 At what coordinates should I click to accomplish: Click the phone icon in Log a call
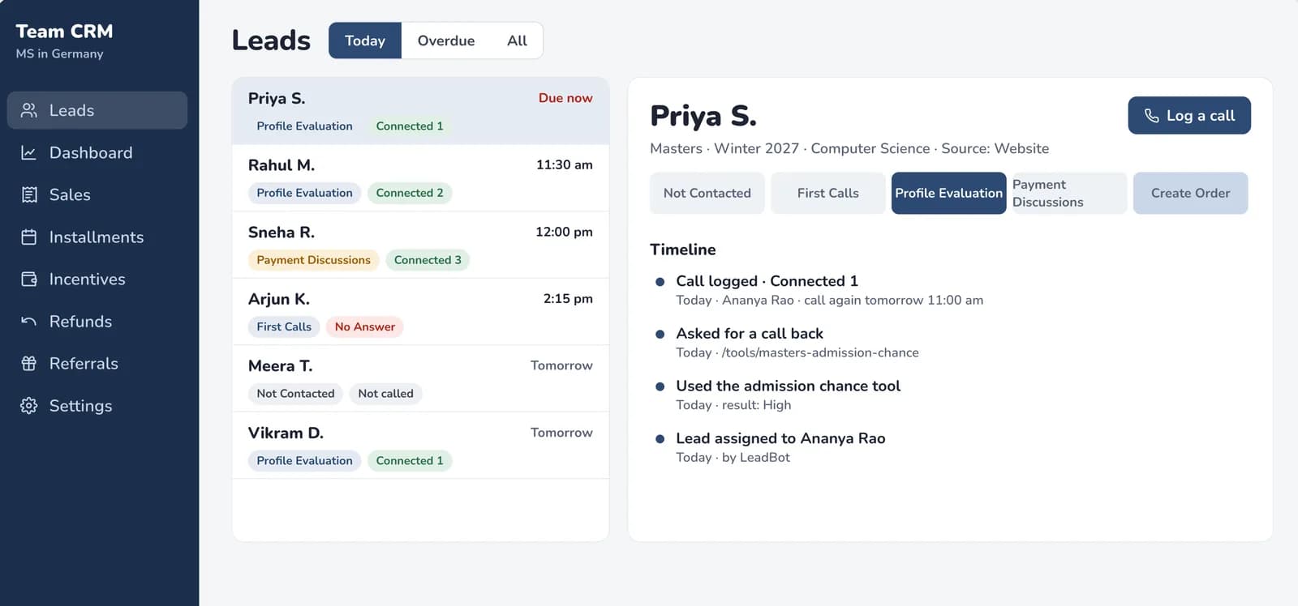pyautogui.click(x=1151, y=116)
